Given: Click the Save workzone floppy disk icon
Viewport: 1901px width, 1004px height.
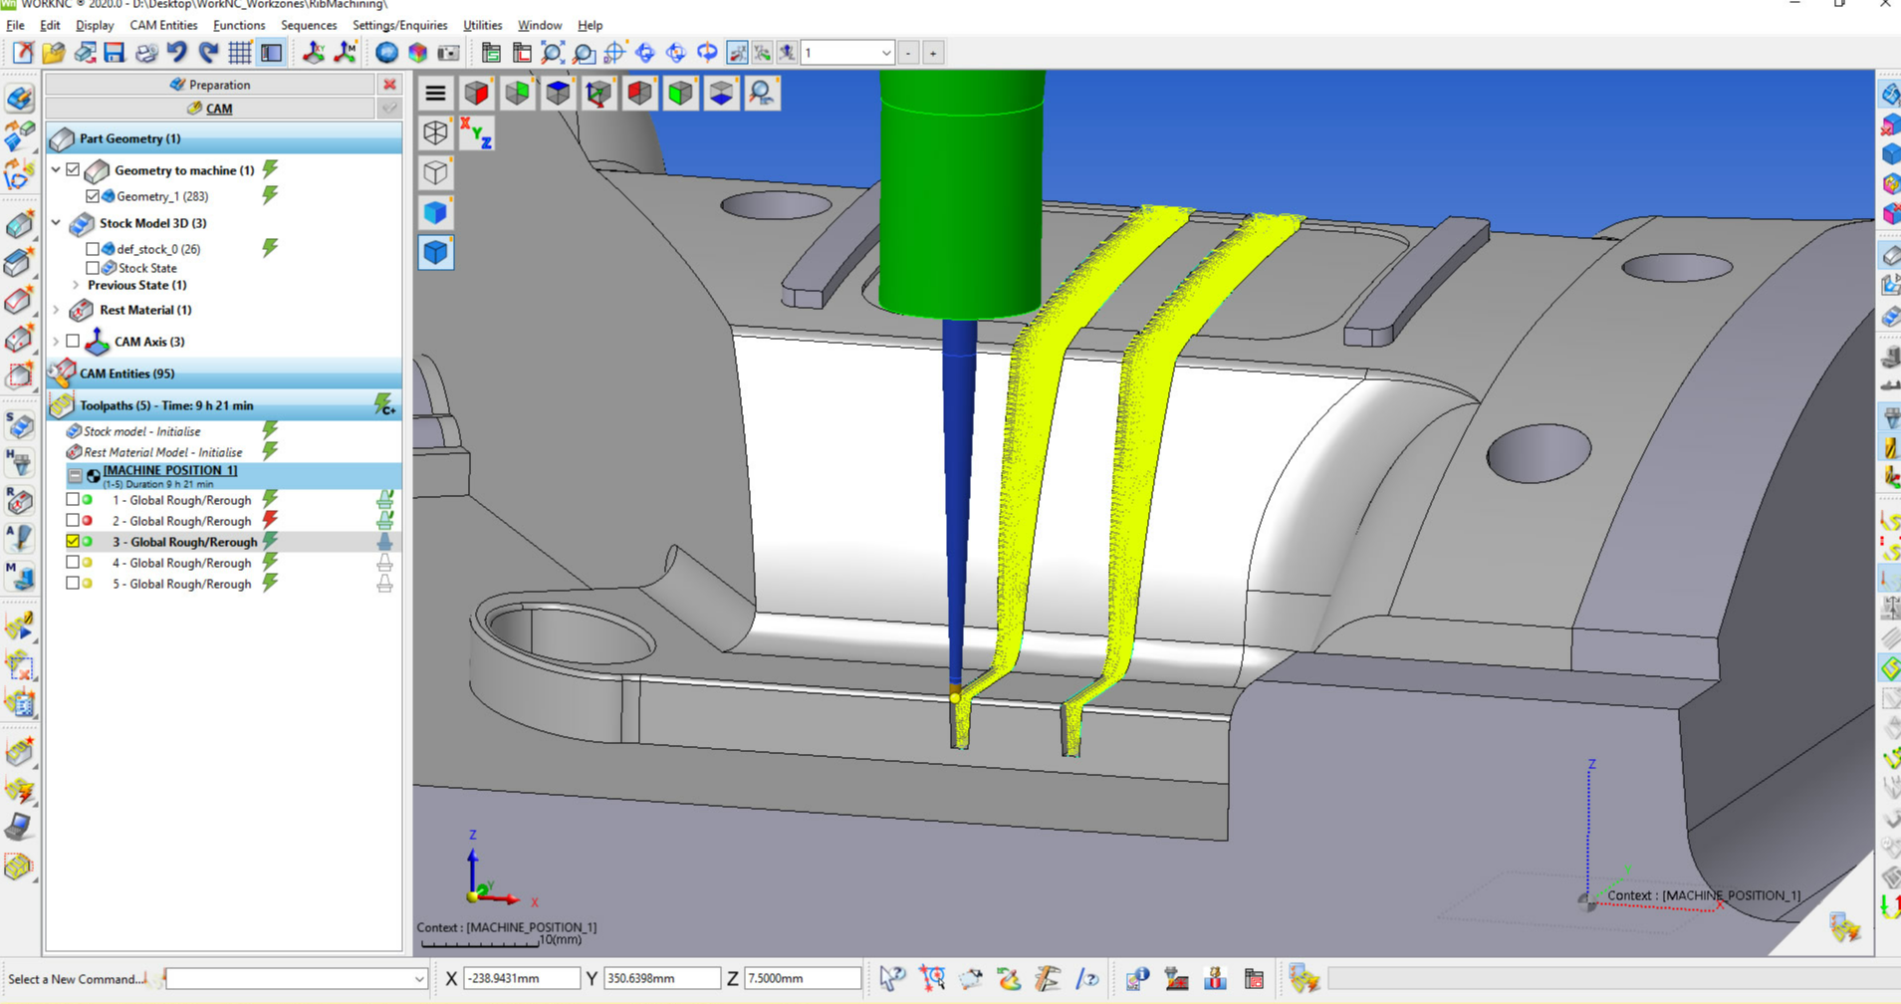Looking at the screenshot, I should 115,53.
